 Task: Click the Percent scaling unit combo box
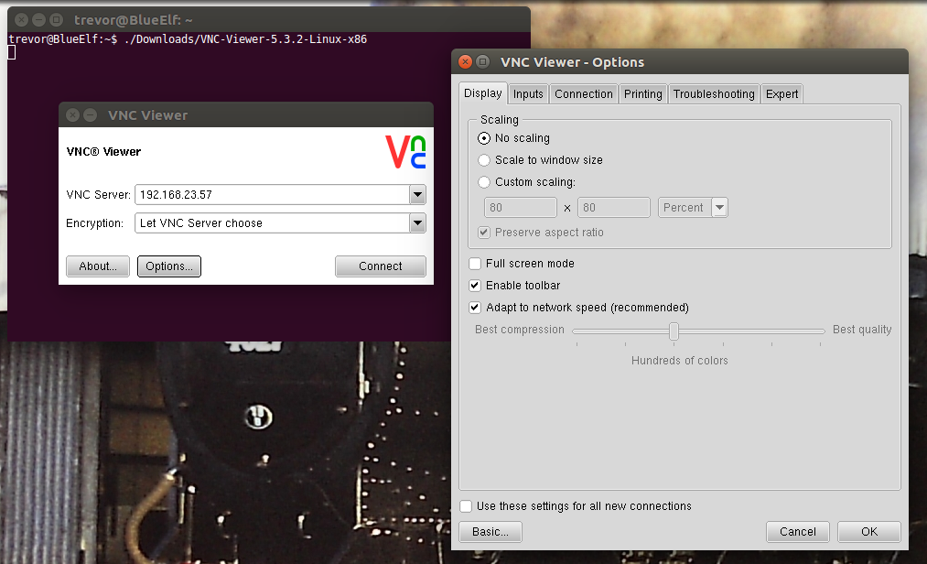(x=693, y=207)
